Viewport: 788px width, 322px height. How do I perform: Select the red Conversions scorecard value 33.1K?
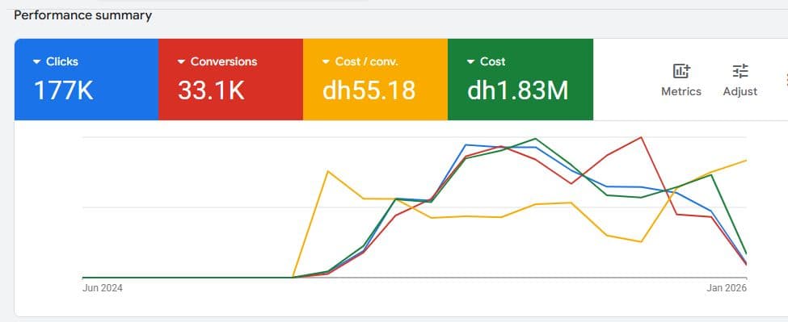pos(211,90)
